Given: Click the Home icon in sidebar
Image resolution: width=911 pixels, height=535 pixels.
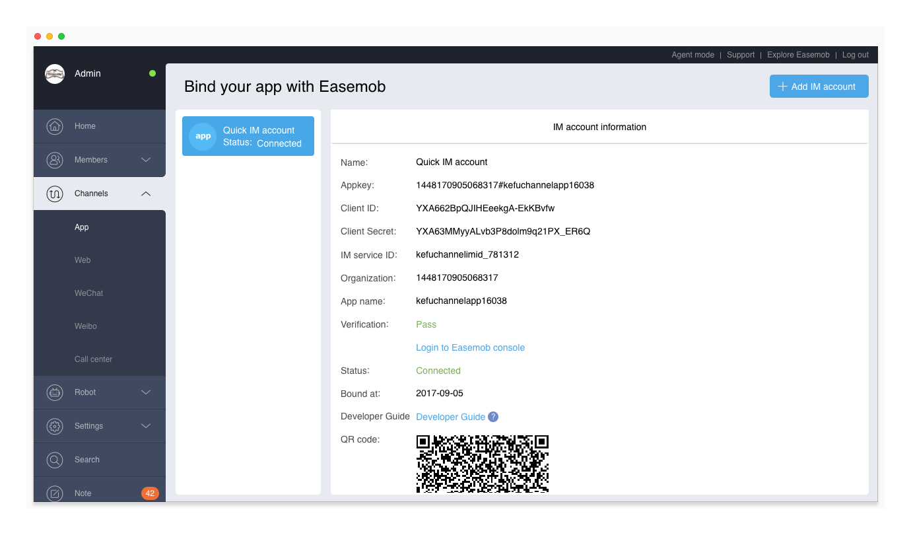Looking at the screenshot, I should tap(55, 126).
